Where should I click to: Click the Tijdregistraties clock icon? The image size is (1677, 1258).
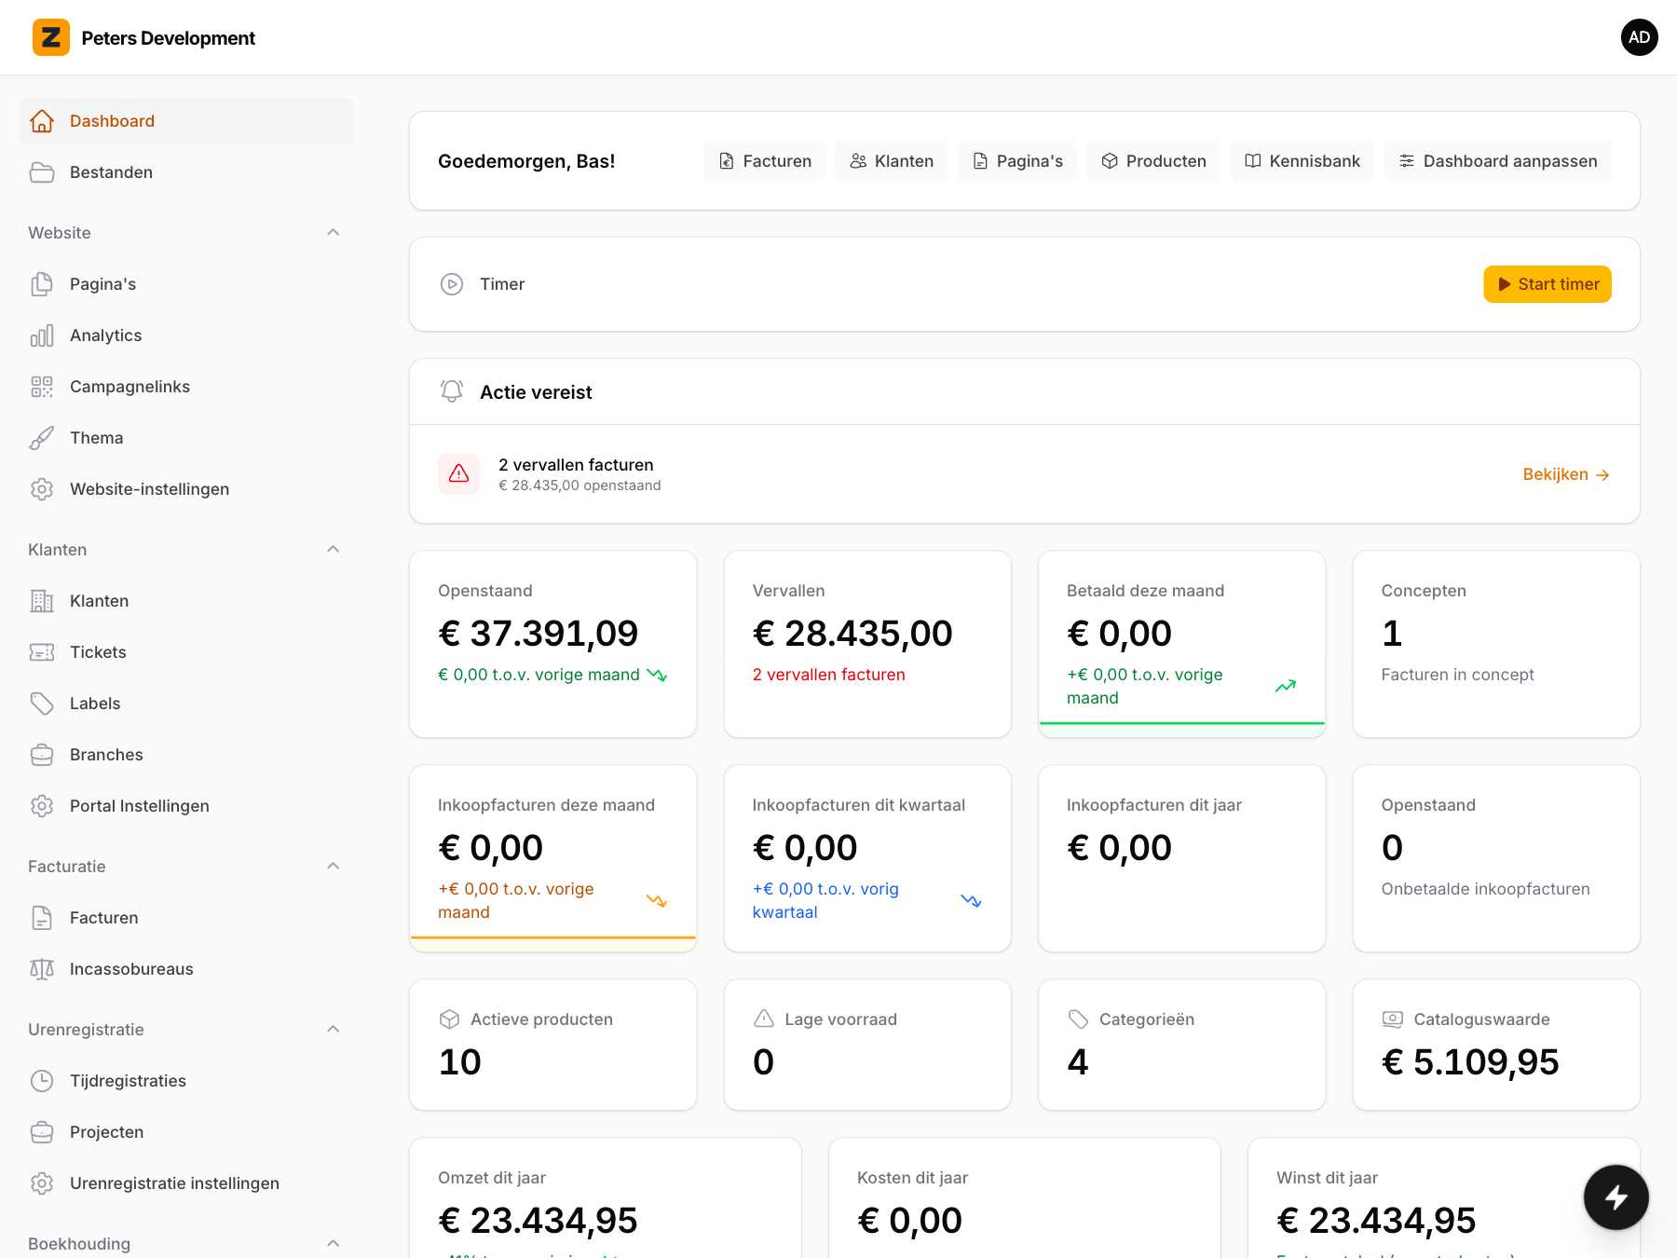tap(42, 1081)
